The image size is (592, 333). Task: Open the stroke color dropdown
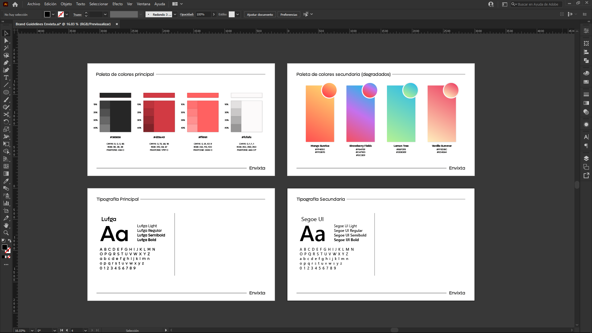tap(67, 14)
